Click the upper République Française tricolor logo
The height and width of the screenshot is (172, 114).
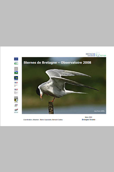[16, 84]
